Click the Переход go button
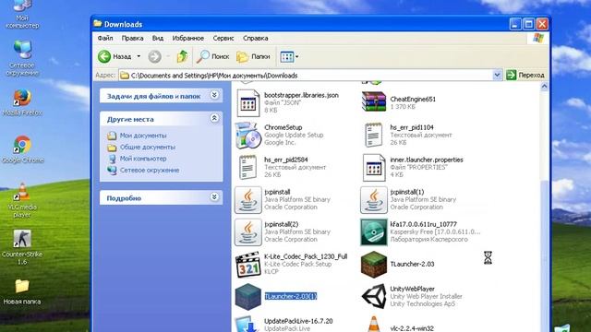591x332 pixels. [x=525, y=75]
